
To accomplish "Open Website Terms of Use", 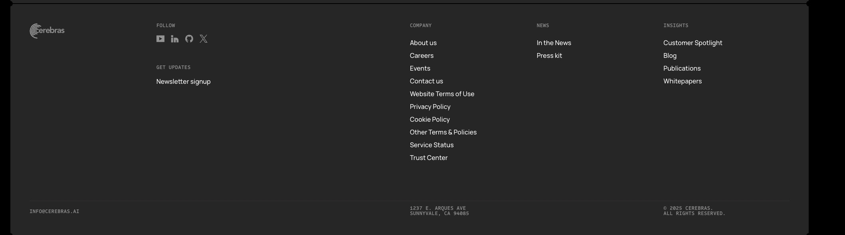I will (x=442, y=94).
